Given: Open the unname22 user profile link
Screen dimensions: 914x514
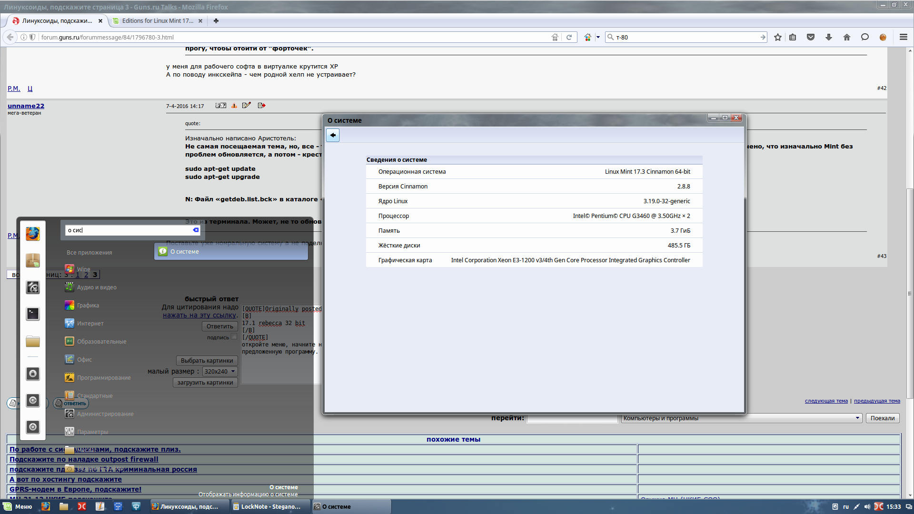Looking at the screenshot, I should (x=26, y=106).
